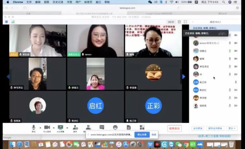
Task: Open the 更多 dropdown below member list
Action: 232,128
